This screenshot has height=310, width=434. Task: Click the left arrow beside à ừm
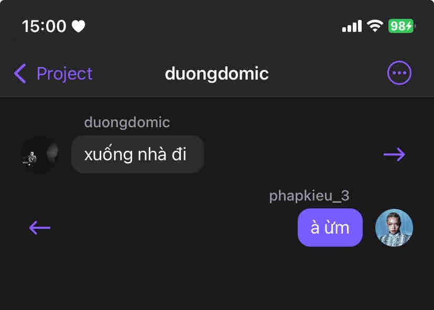coord(40,228)
